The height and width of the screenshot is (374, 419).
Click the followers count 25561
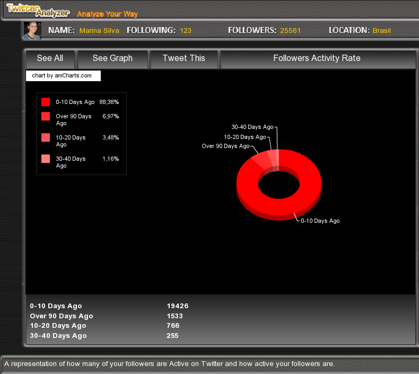point(291,30)
